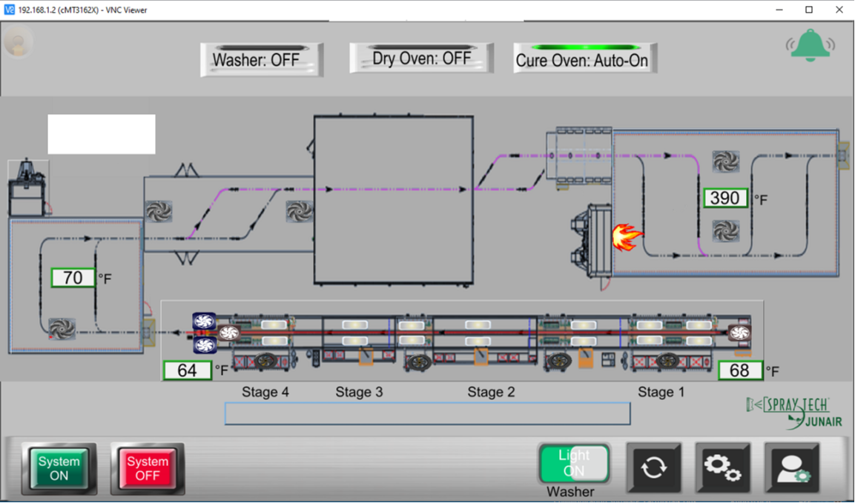The width and height of the screenshot is (855, 503).
Task: Toggle the Washer Light ON switch
Action: (574, 463)
